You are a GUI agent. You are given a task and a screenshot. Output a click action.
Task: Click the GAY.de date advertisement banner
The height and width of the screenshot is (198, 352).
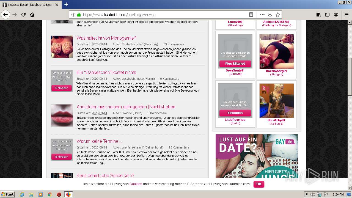(x=257, y=156)
